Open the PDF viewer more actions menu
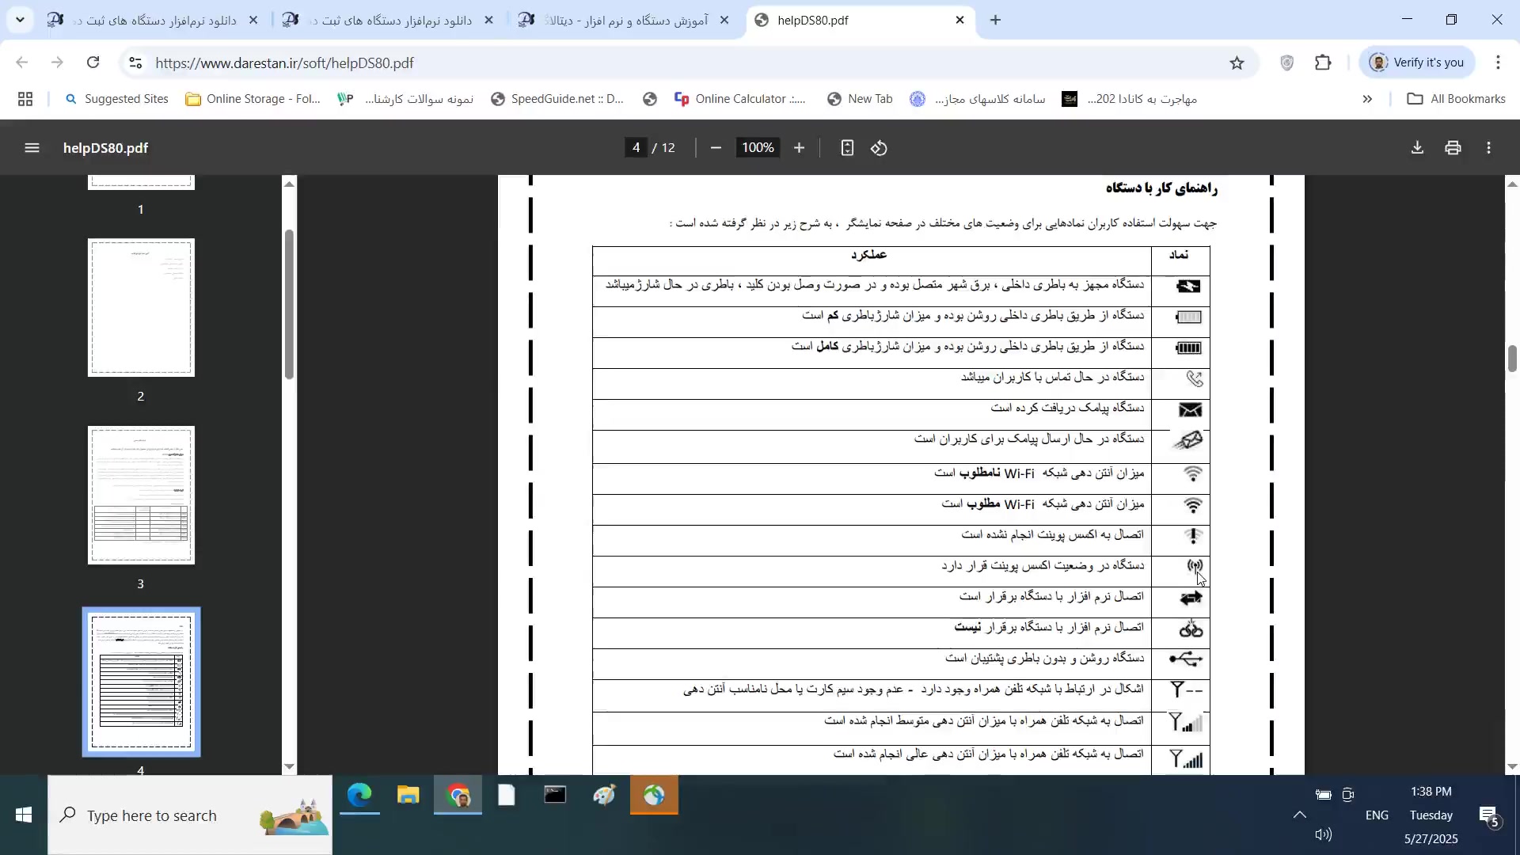Image resolution: width=1520 pixels, height=855 pixels. click(x=1489, y=148)
